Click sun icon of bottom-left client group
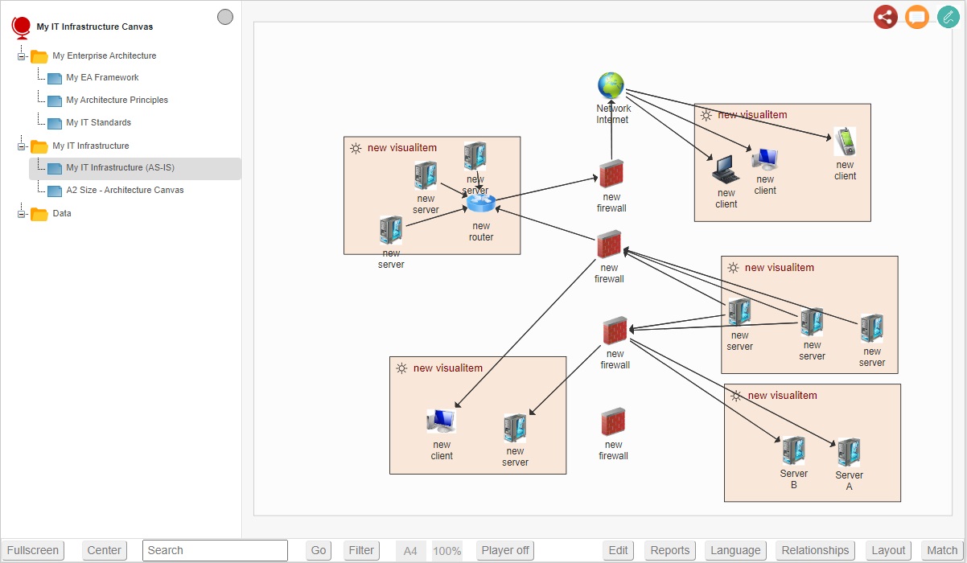This screenshot has height=563, width=967. pyautogui.click(x=401, y=368)
